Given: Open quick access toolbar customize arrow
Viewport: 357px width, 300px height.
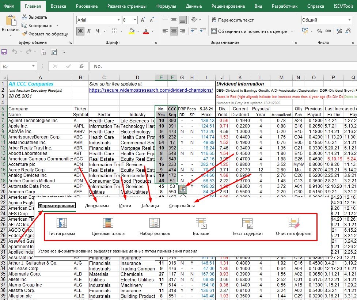Looking at the screenshot, I should pyautogui.click(x=64, y=52).
